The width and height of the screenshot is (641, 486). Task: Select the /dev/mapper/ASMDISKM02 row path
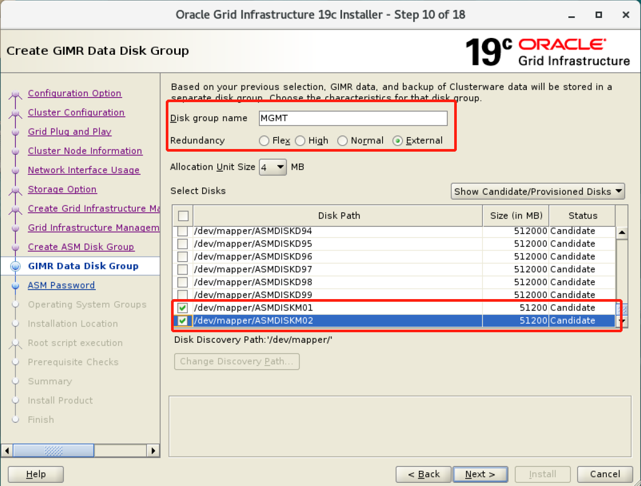pyautogui.click(x=254, y=320)
